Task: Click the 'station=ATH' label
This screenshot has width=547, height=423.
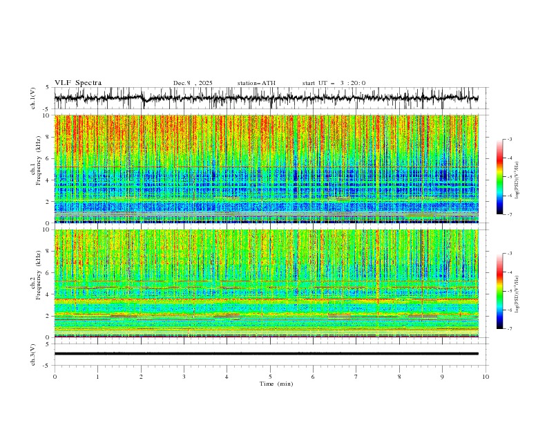Action: click(256, 83)
